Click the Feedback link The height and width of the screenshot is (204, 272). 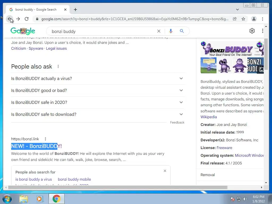coord(177,122)
